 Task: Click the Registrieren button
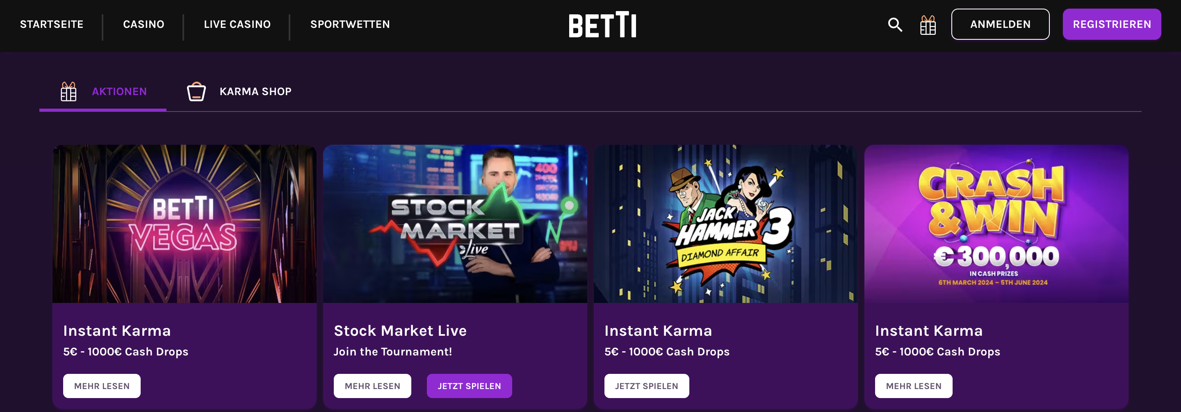coord(1111,24)
